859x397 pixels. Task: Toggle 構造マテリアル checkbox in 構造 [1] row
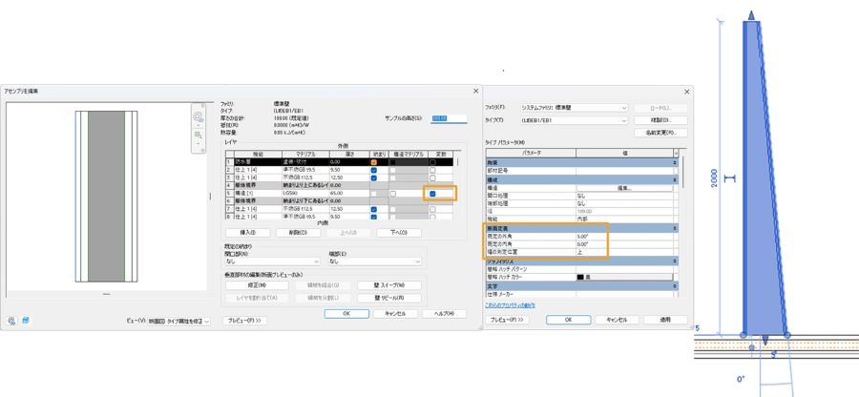(392, 194)
